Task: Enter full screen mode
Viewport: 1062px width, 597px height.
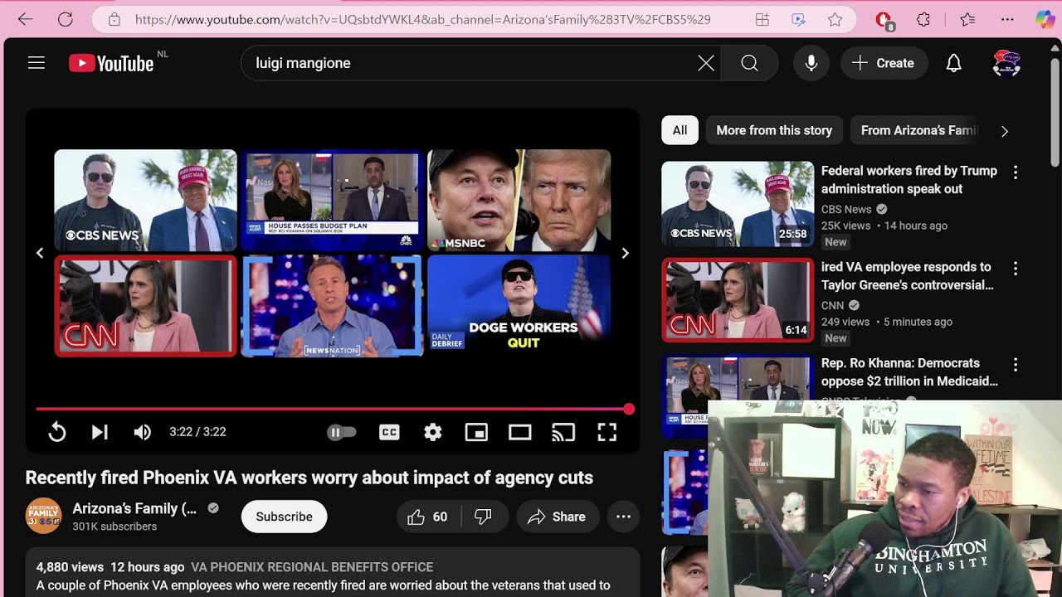Action: pos(607,432)
